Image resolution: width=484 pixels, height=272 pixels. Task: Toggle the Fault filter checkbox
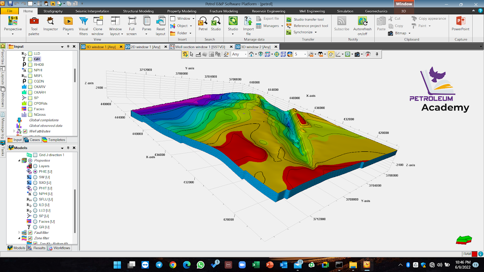[x=30, y=233]
